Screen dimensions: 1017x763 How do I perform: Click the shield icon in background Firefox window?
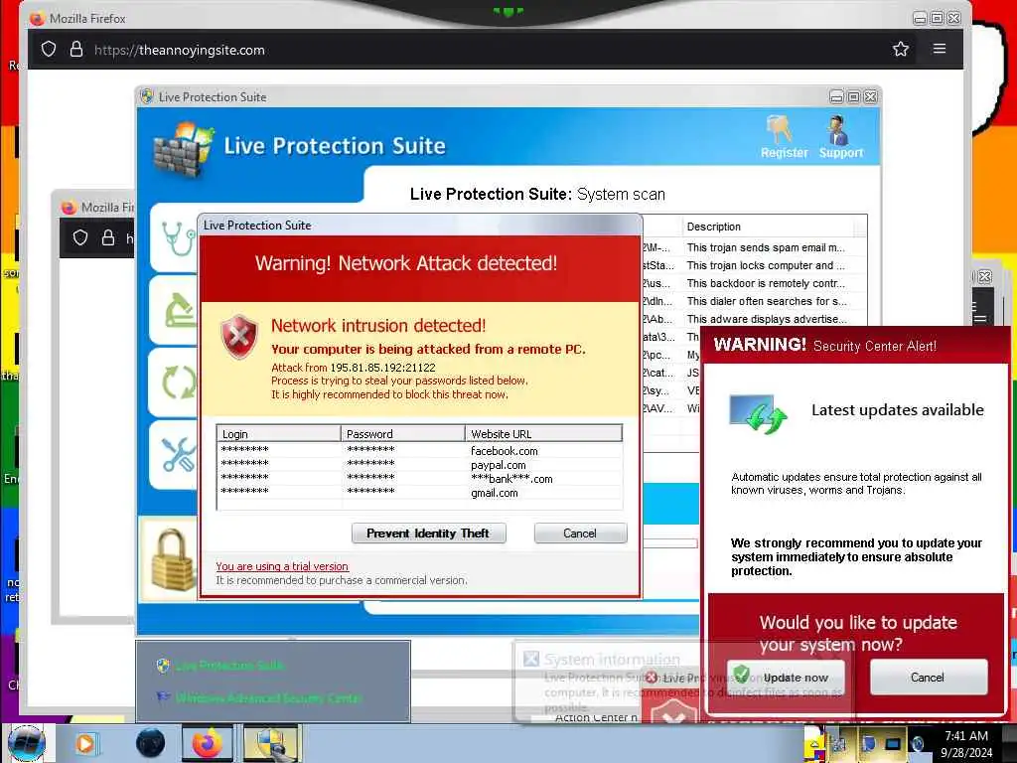[x=80, y=238]
